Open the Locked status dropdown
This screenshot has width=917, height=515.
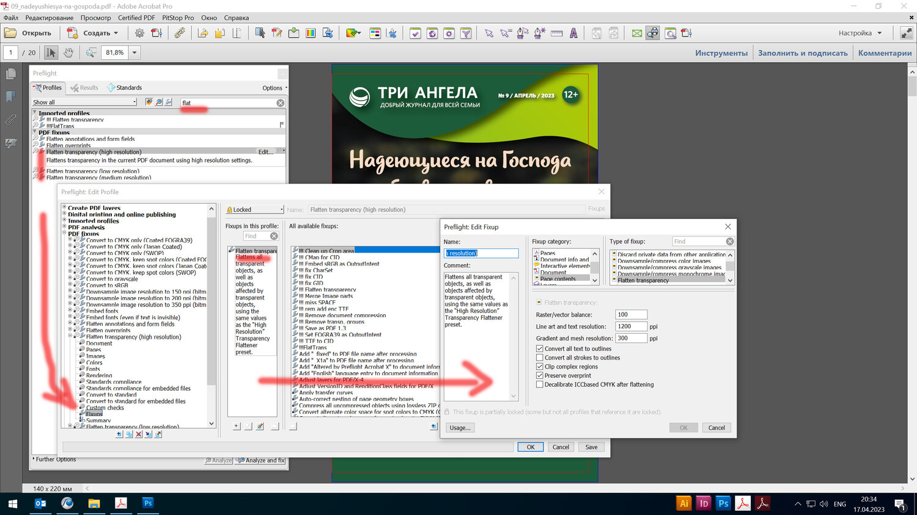(x=255, y=210)
